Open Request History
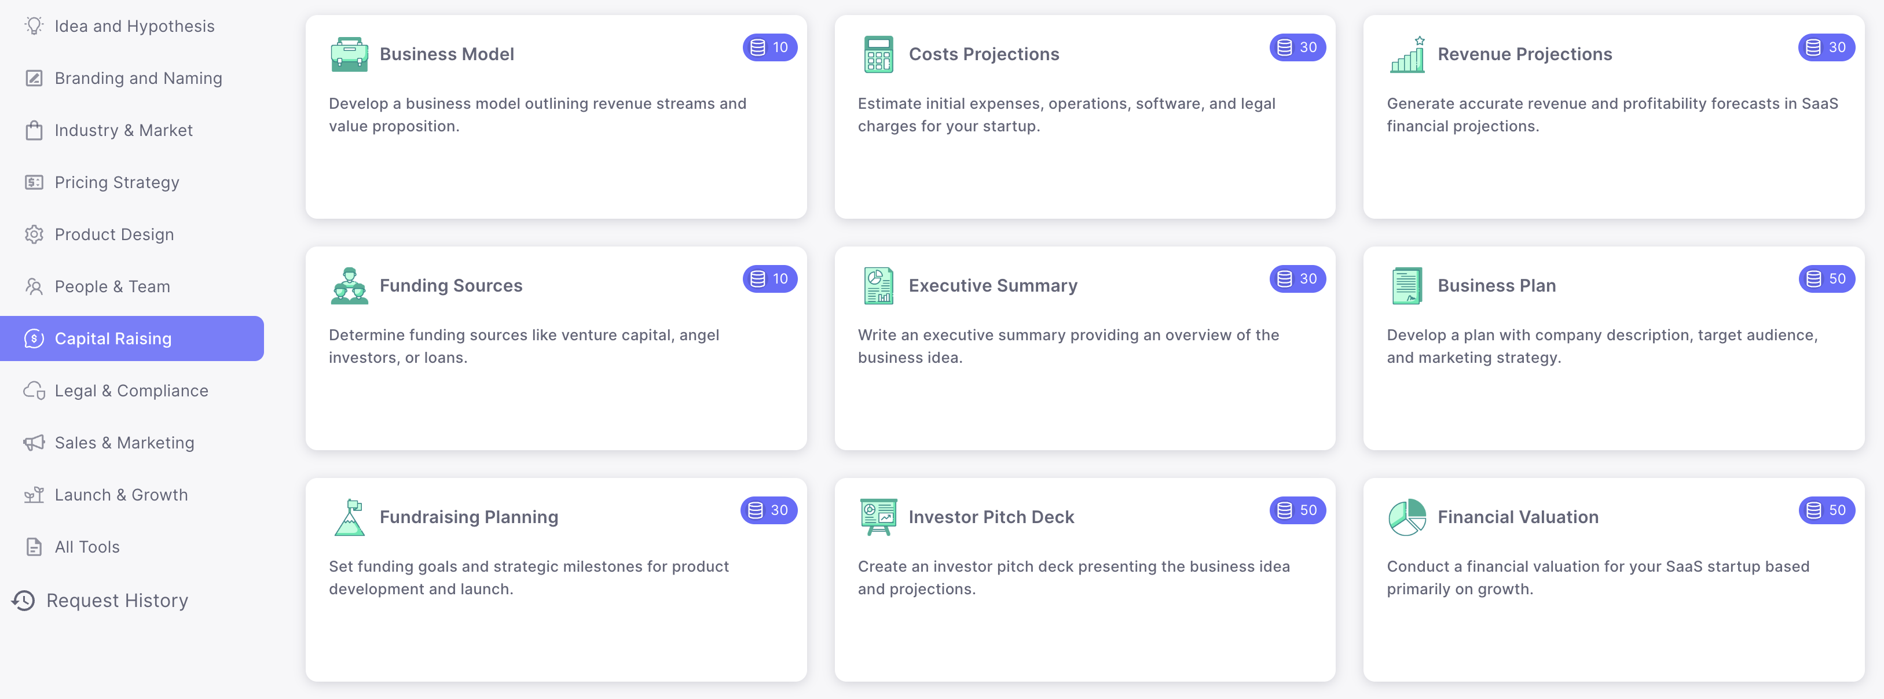Viewport: 1884px width, 699px height. (x=116, y=600)
